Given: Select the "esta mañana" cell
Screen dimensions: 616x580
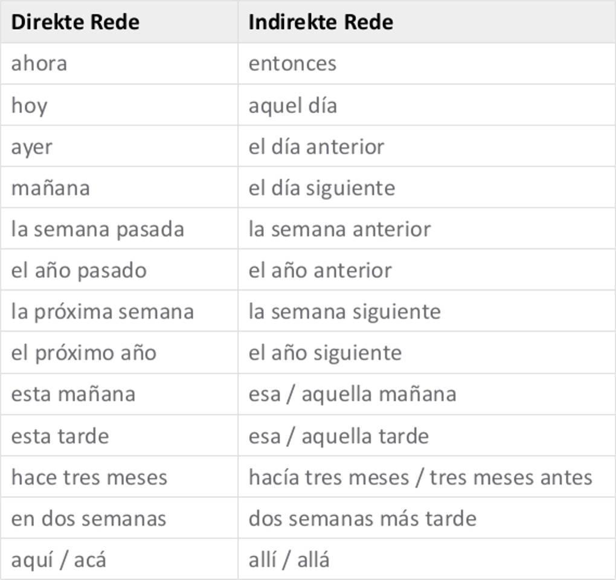Looking at the screenshot, I should click(73, 394).
